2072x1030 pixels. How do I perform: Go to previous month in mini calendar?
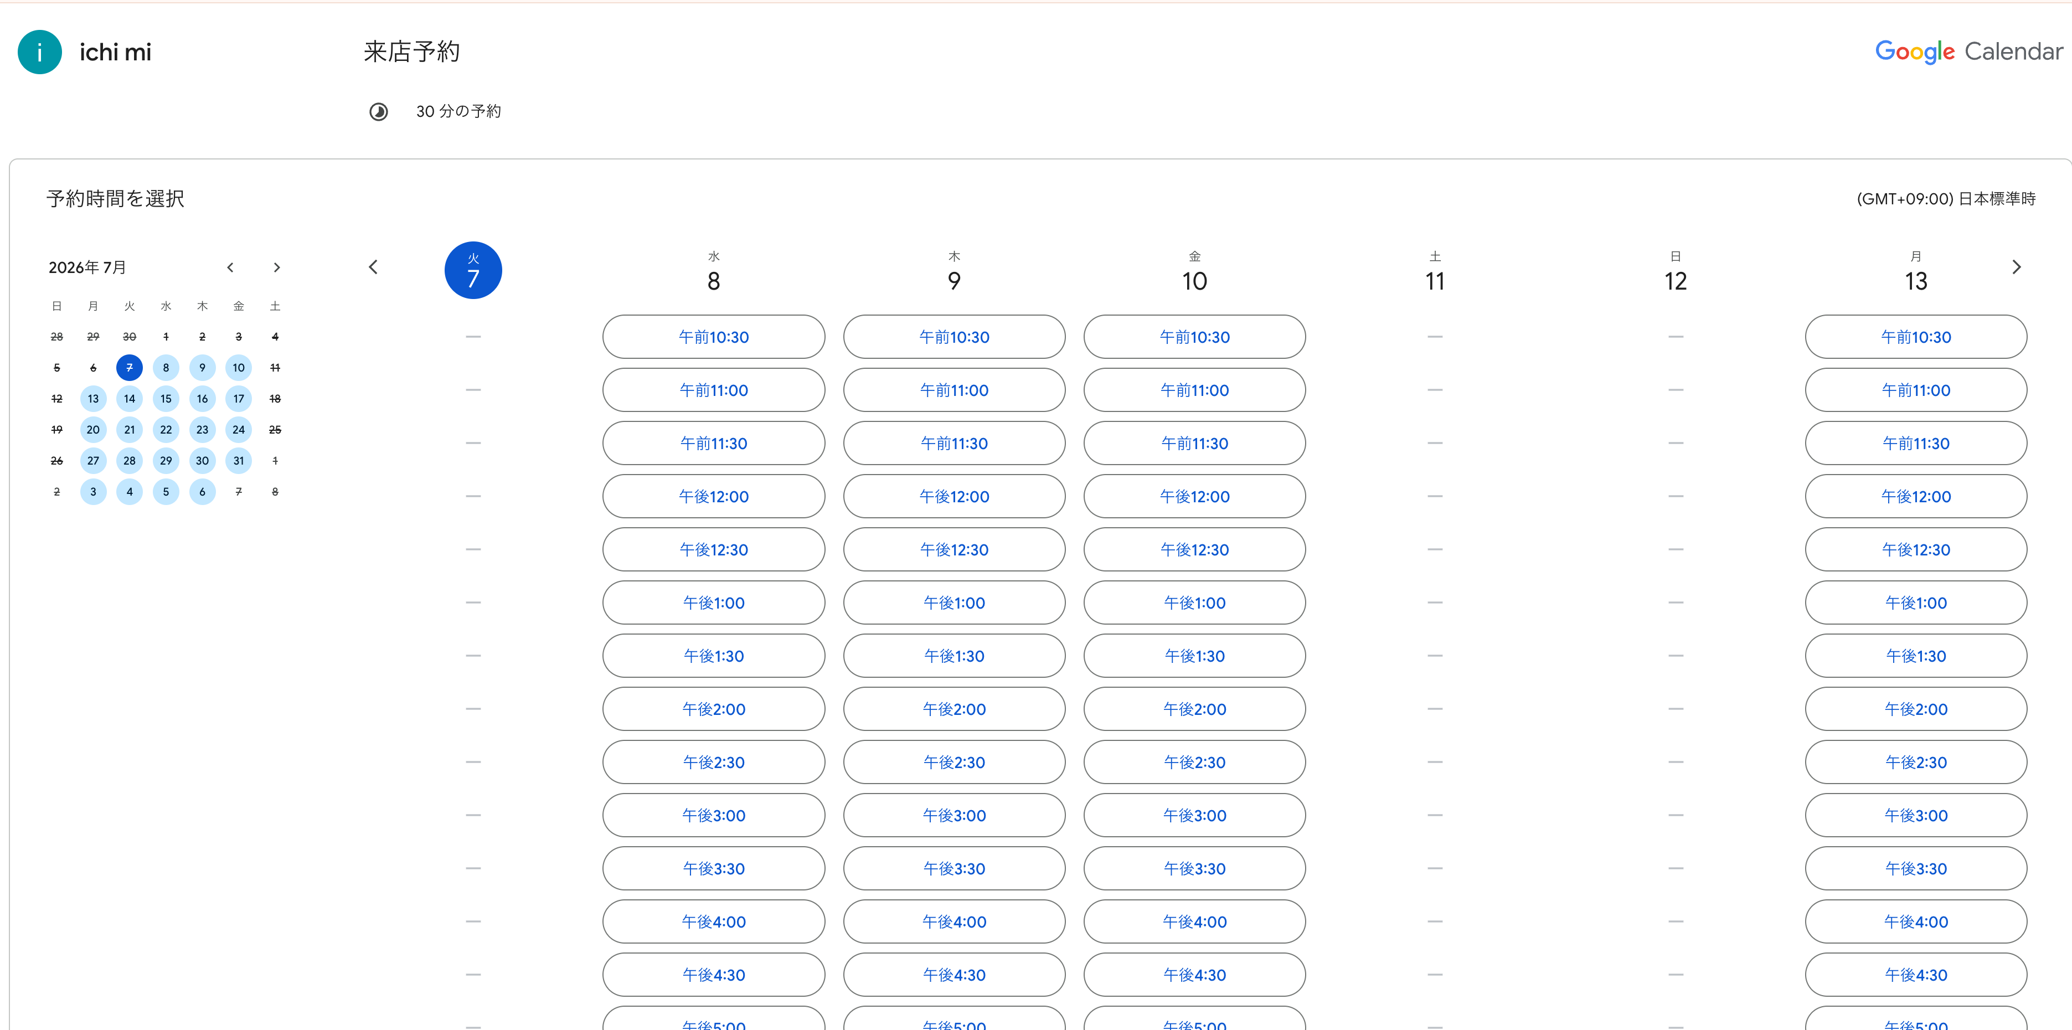pos(230,267)
